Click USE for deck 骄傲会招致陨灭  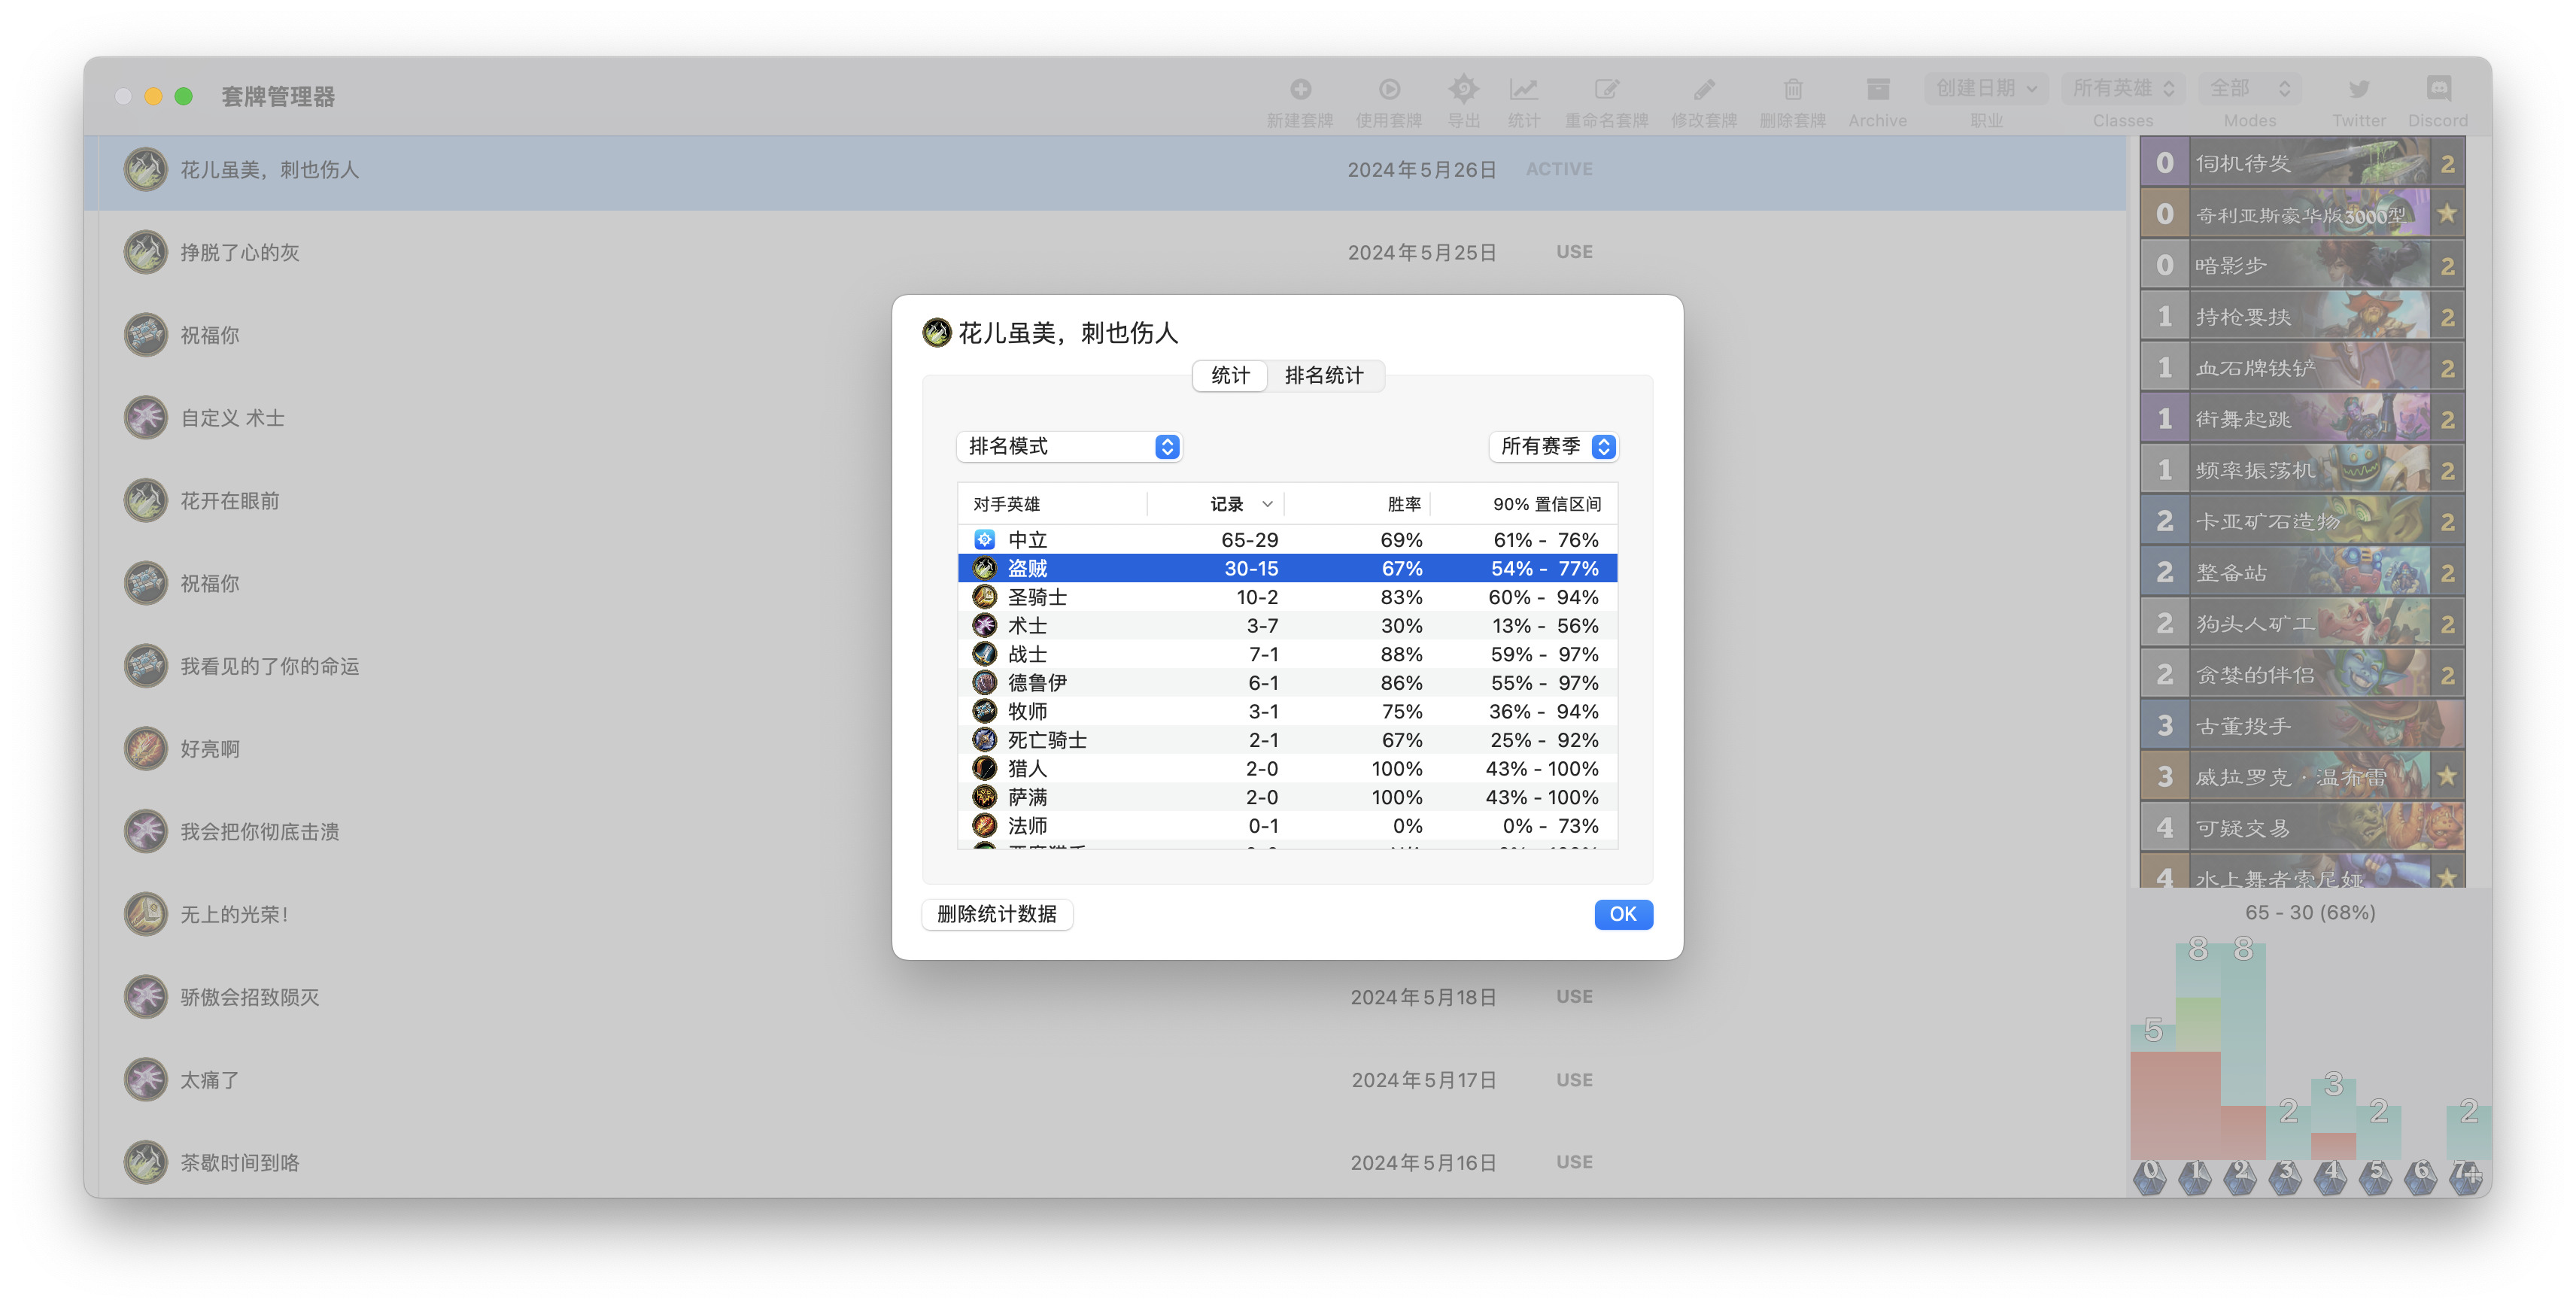pyautogui.click(x=1574, y=997)
